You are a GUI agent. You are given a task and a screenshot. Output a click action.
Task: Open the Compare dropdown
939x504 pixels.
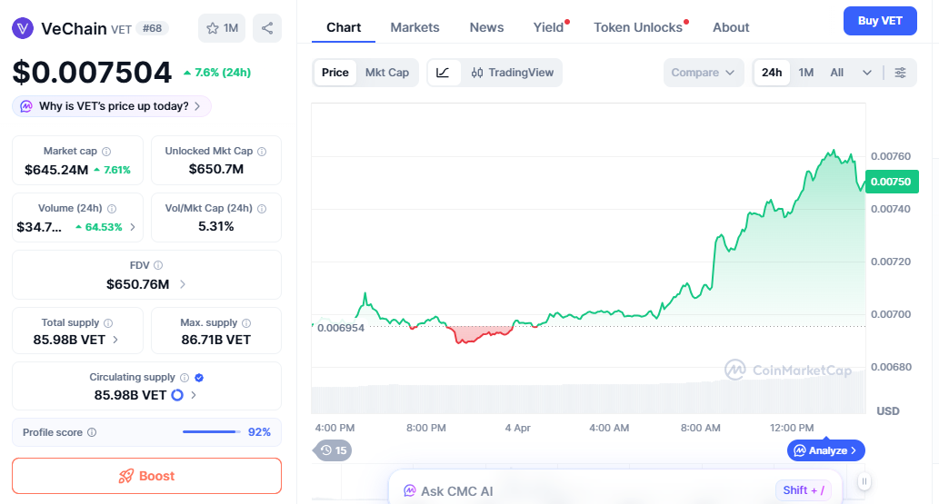(x=703, y=73)
